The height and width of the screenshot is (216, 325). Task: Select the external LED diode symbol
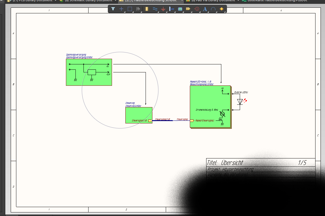(x=240, y=102)
